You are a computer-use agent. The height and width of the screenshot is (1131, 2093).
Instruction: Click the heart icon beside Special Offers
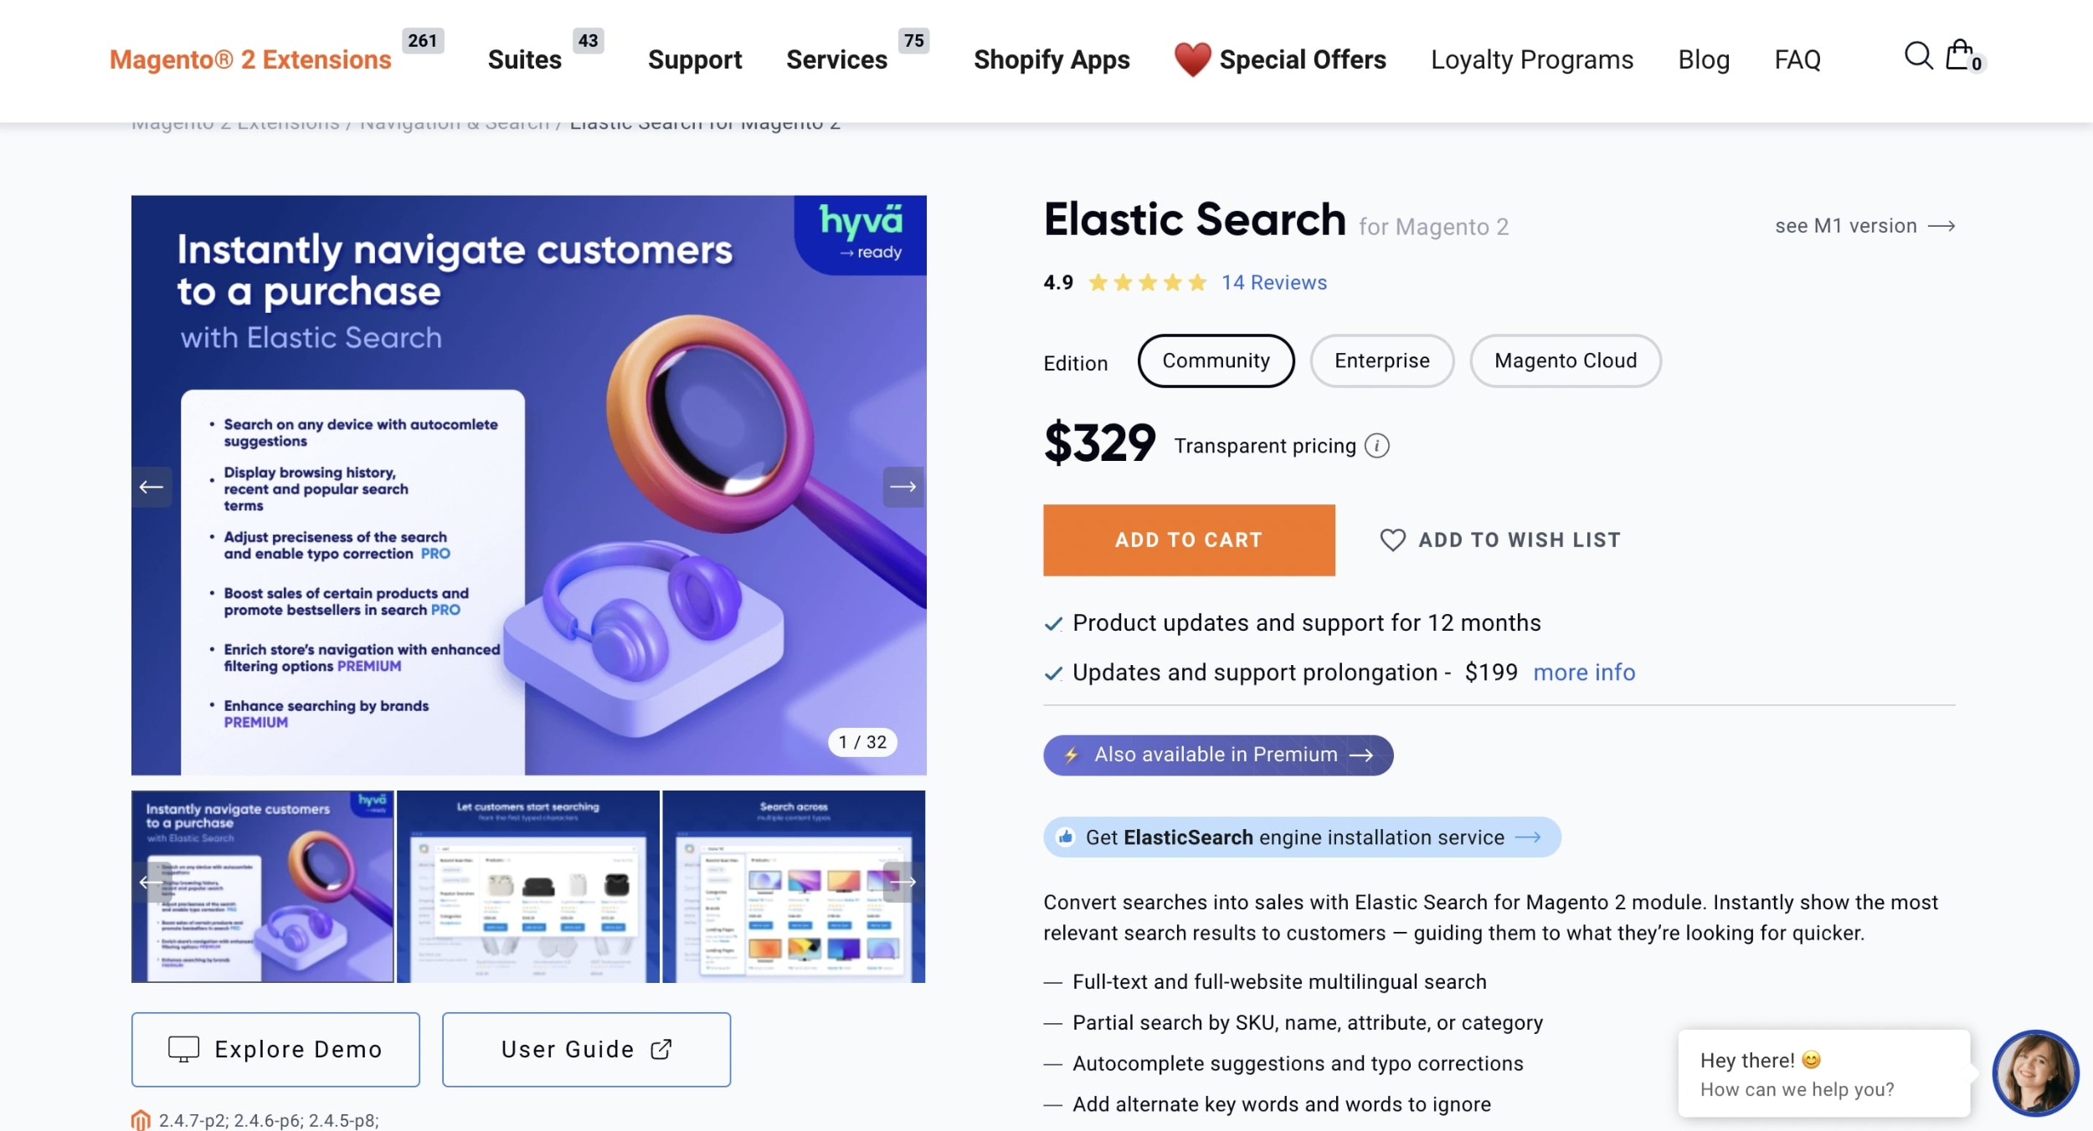tap(1191, 59)
